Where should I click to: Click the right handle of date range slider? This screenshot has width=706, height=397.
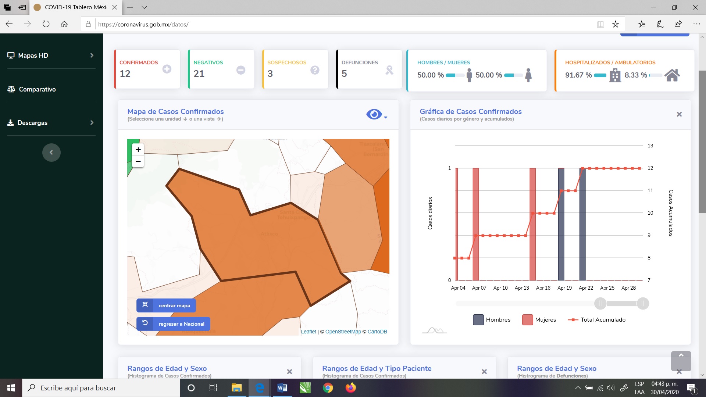[643, 304]
